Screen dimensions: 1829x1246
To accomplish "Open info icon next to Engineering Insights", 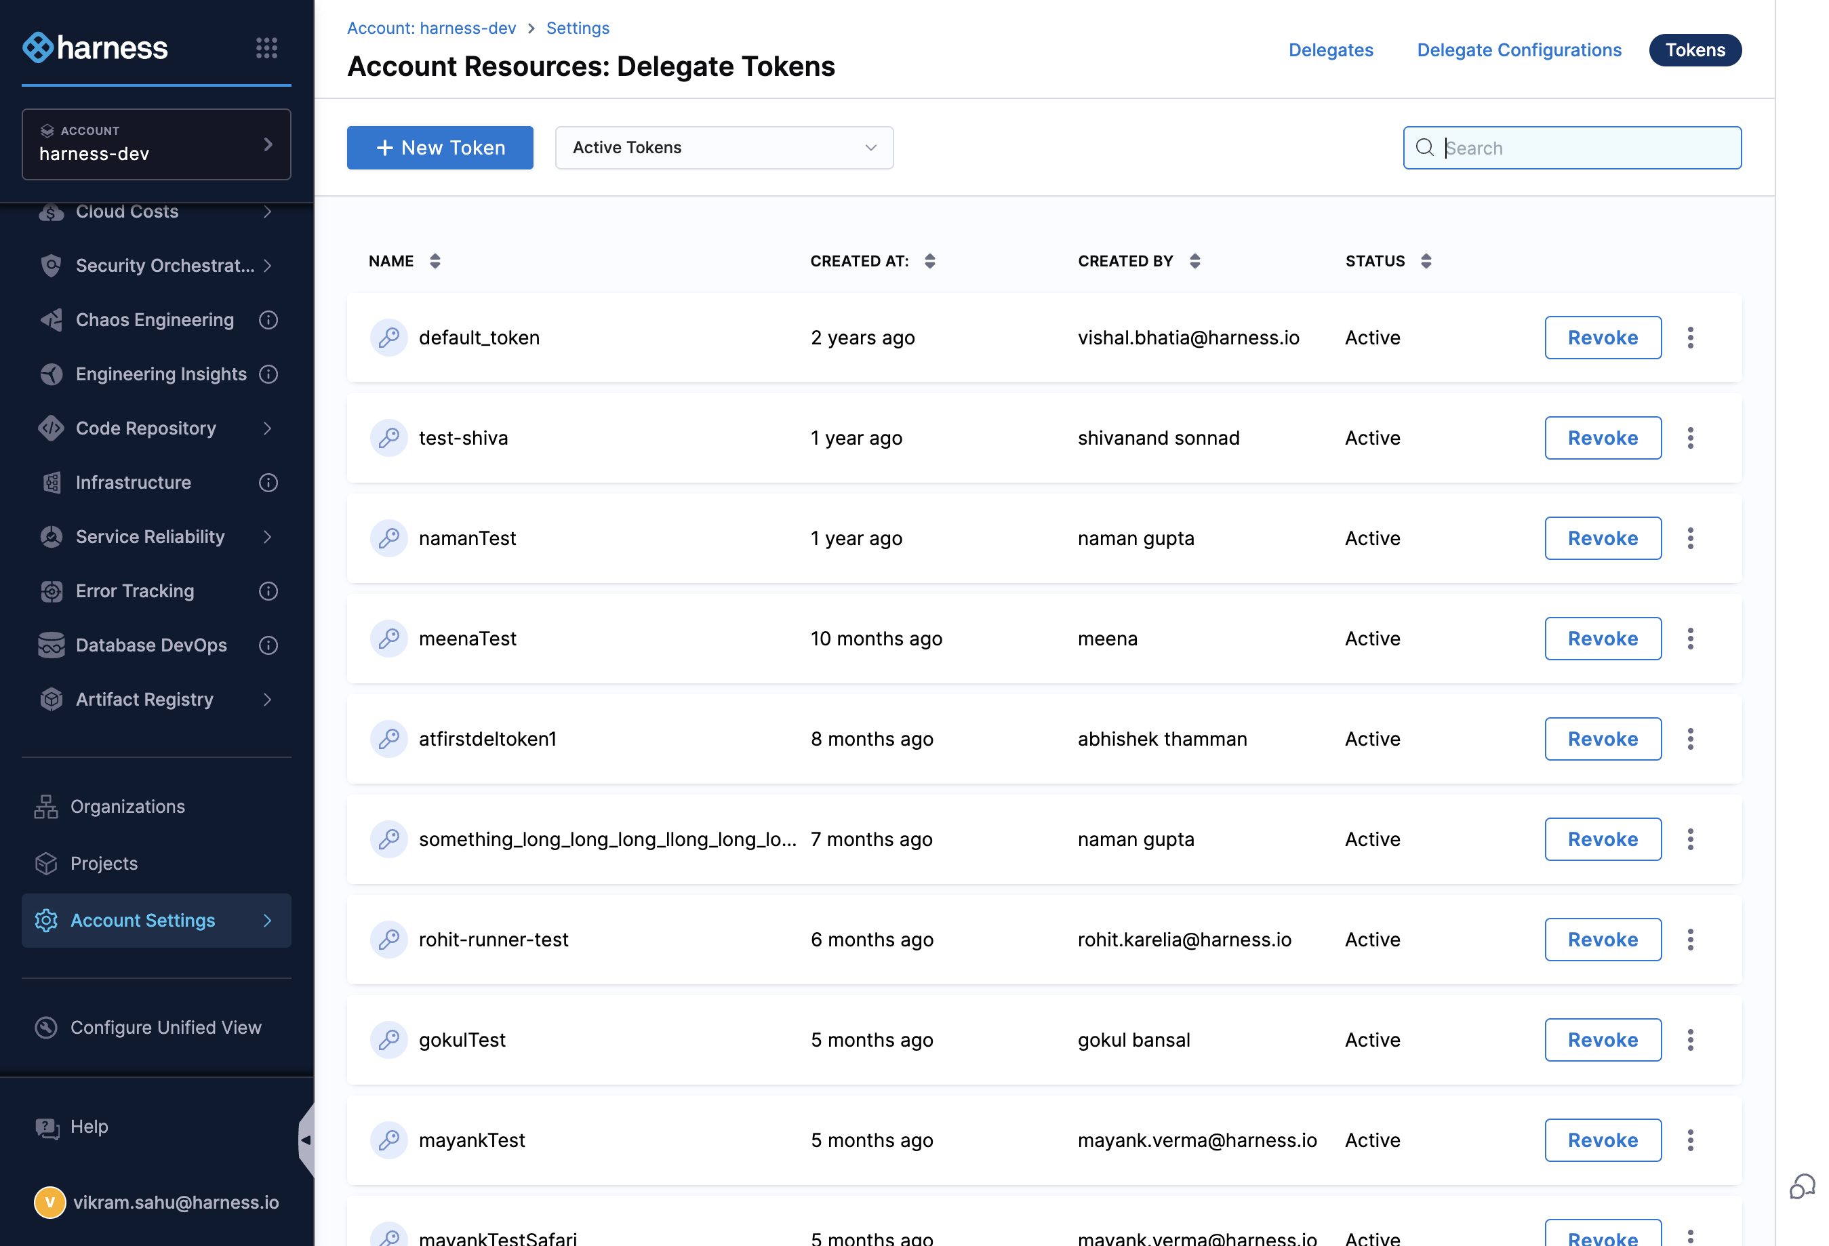I will tap(268, 374).
